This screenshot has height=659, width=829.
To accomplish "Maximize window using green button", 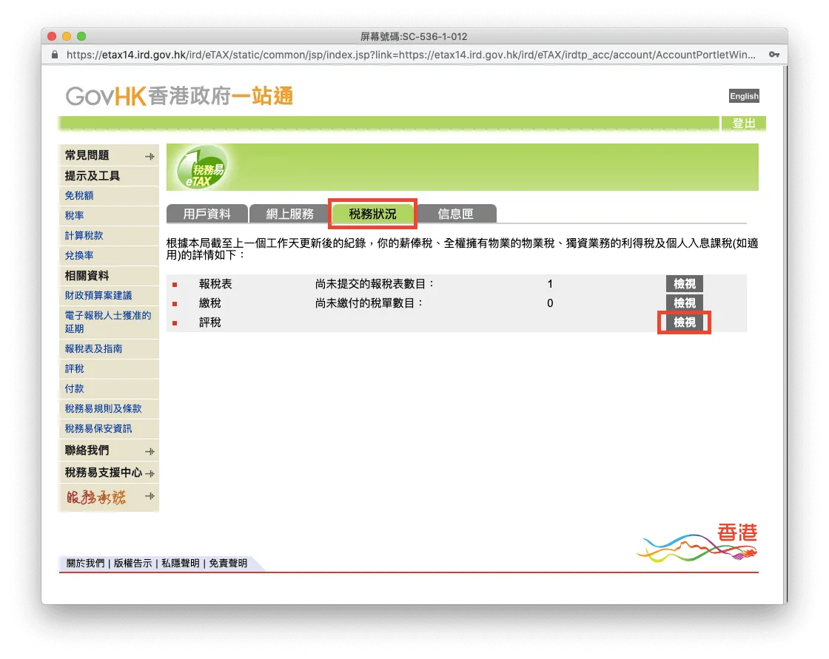I will coord(81,36).
